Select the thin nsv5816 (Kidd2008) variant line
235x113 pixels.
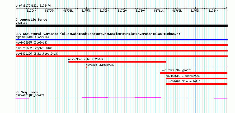(157, 67)
